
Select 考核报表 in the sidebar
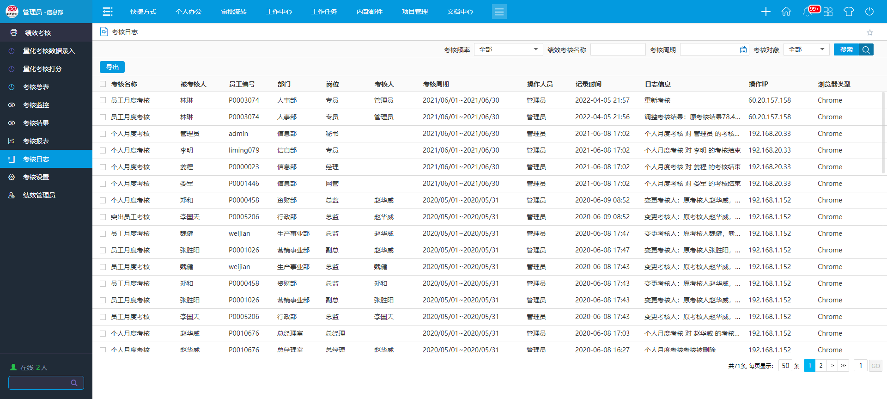(36, 141)
